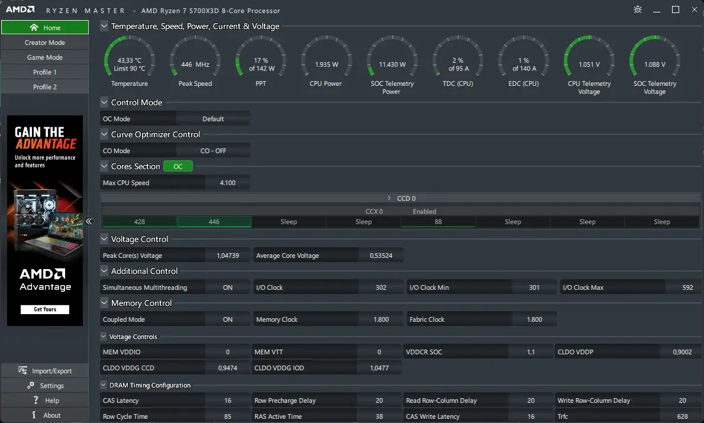Screen dimensions: 704x423
Task: Click the Home house icon
Action: [x=34, y=27]
